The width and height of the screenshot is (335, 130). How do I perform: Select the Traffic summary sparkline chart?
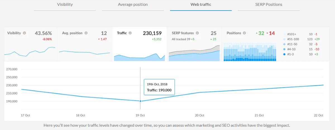tap(139, 57)
